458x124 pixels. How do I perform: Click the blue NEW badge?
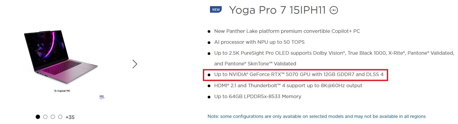coord(216,10)
